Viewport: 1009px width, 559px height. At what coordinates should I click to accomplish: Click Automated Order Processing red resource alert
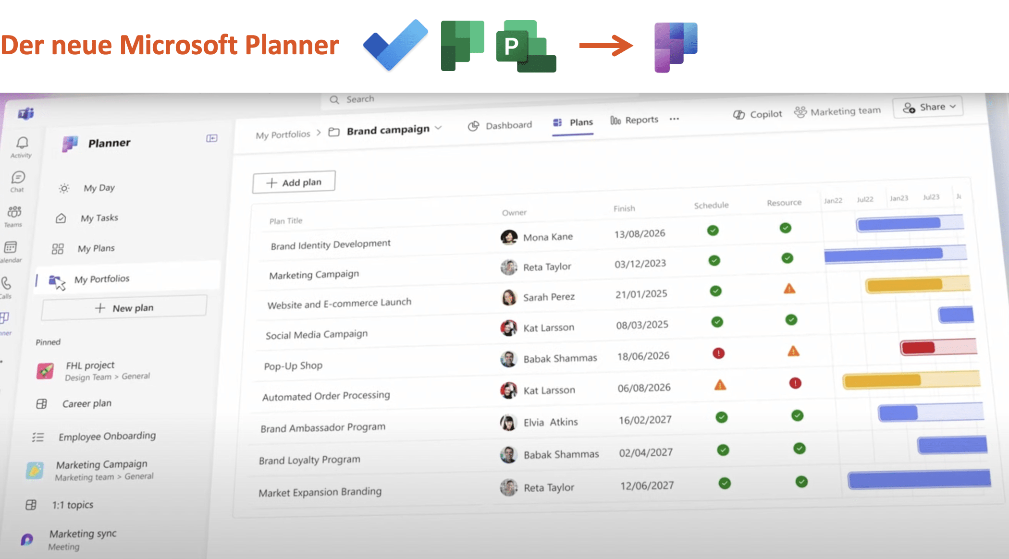point(795,383)
